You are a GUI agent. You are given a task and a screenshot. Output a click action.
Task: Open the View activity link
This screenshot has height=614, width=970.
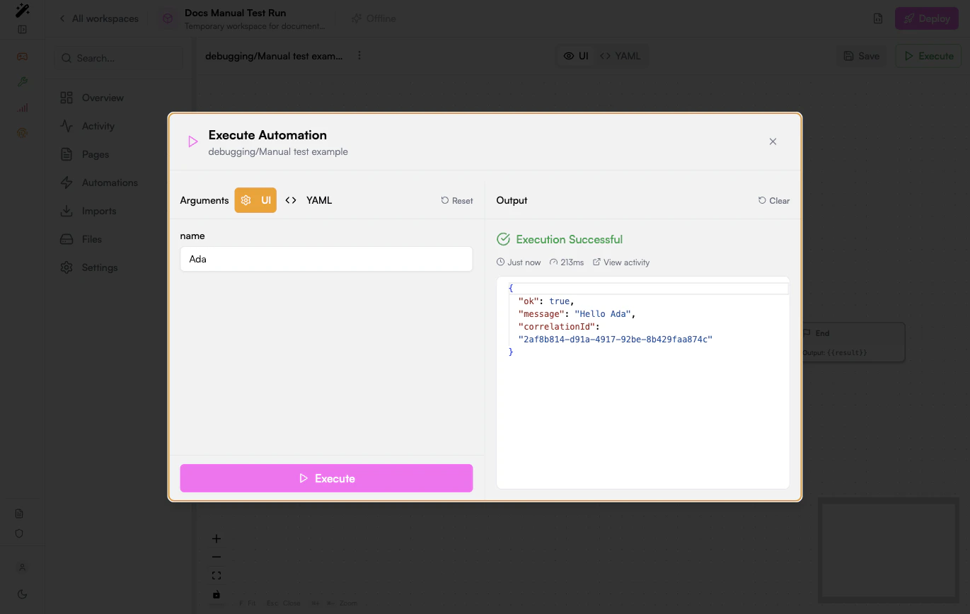[621, 262]
